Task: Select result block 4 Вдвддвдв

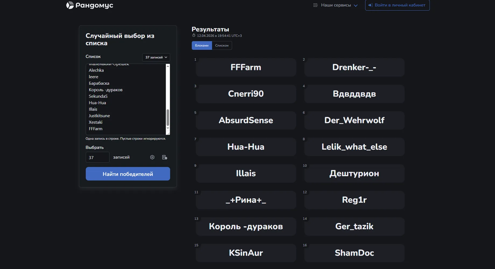Action: 354,94
